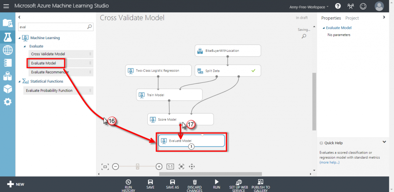Click the zoom slider handle

click(137, 166)
